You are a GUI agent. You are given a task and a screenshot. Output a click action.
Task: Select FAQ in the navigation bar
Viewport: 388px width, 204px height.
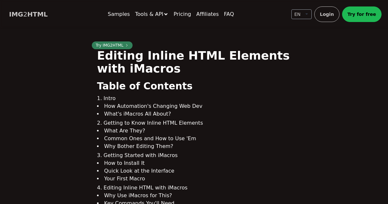click(x=229, y=14)
